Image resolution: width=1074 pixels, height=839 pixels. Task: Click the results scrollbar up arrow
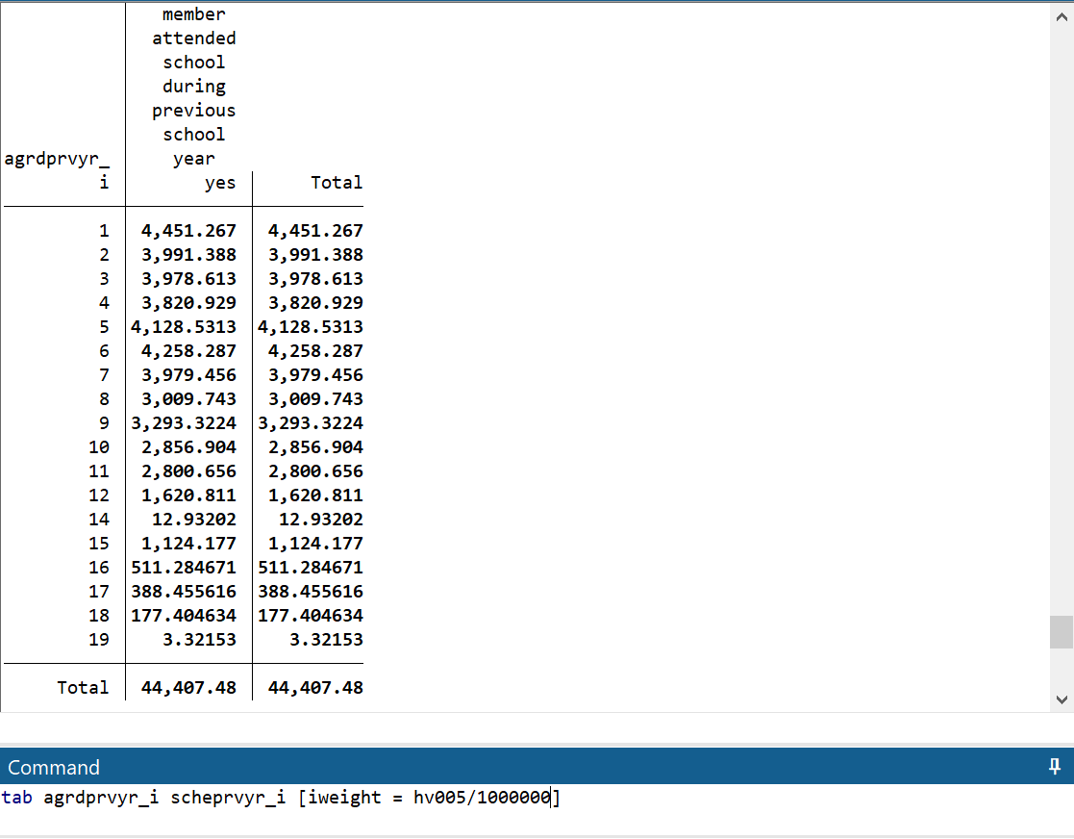(x=1062, y=15)
